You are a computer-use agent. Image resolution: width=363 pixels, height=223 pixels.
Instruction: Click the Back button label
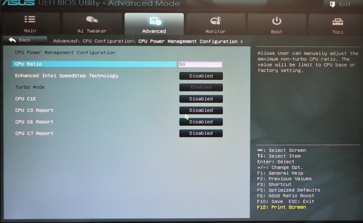point(25,40)
